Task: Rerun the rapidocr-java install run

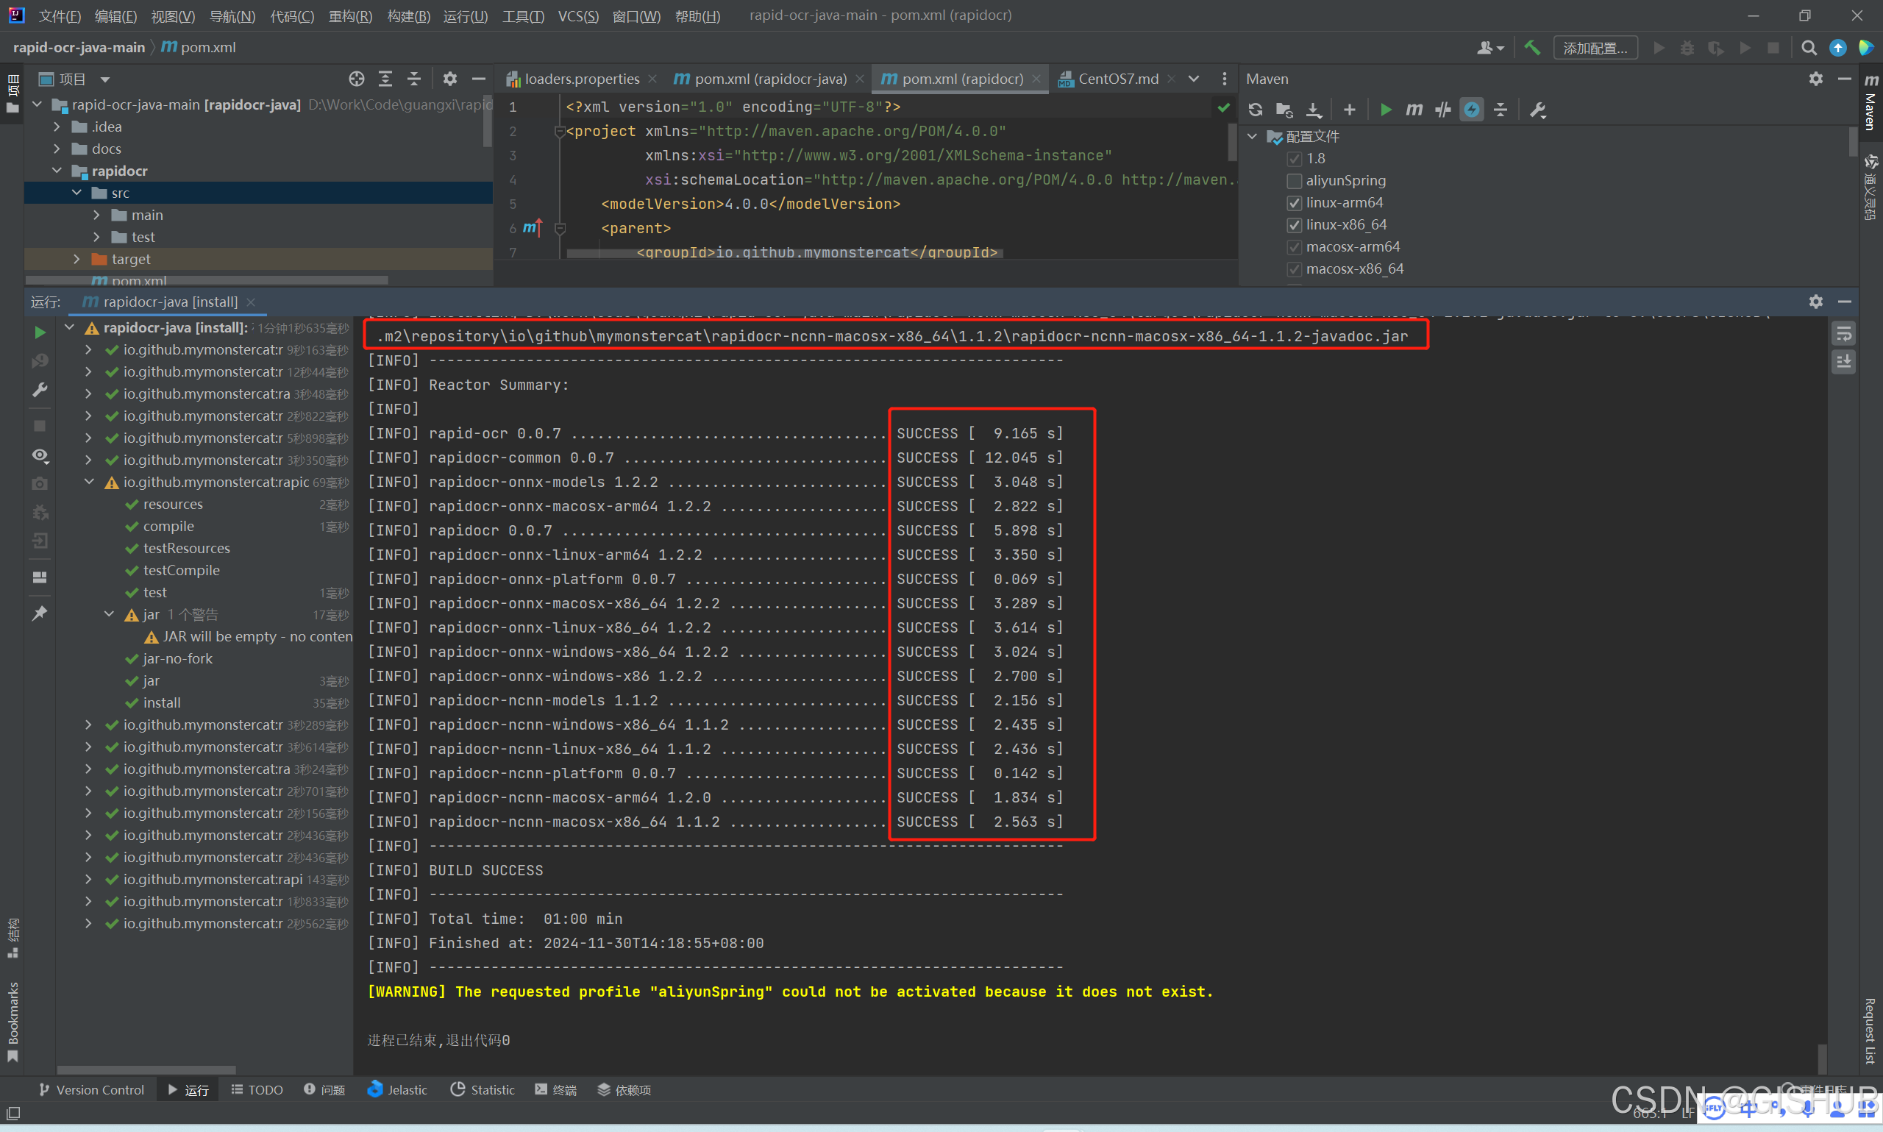Action: pyautogui.click(x=40, y=332)
